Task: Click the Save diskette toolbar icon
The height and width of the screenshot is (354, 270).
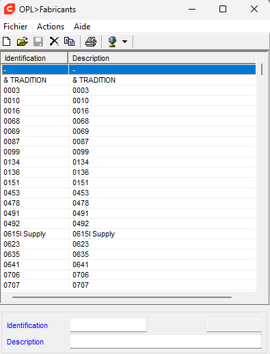Action: point(38,42)
